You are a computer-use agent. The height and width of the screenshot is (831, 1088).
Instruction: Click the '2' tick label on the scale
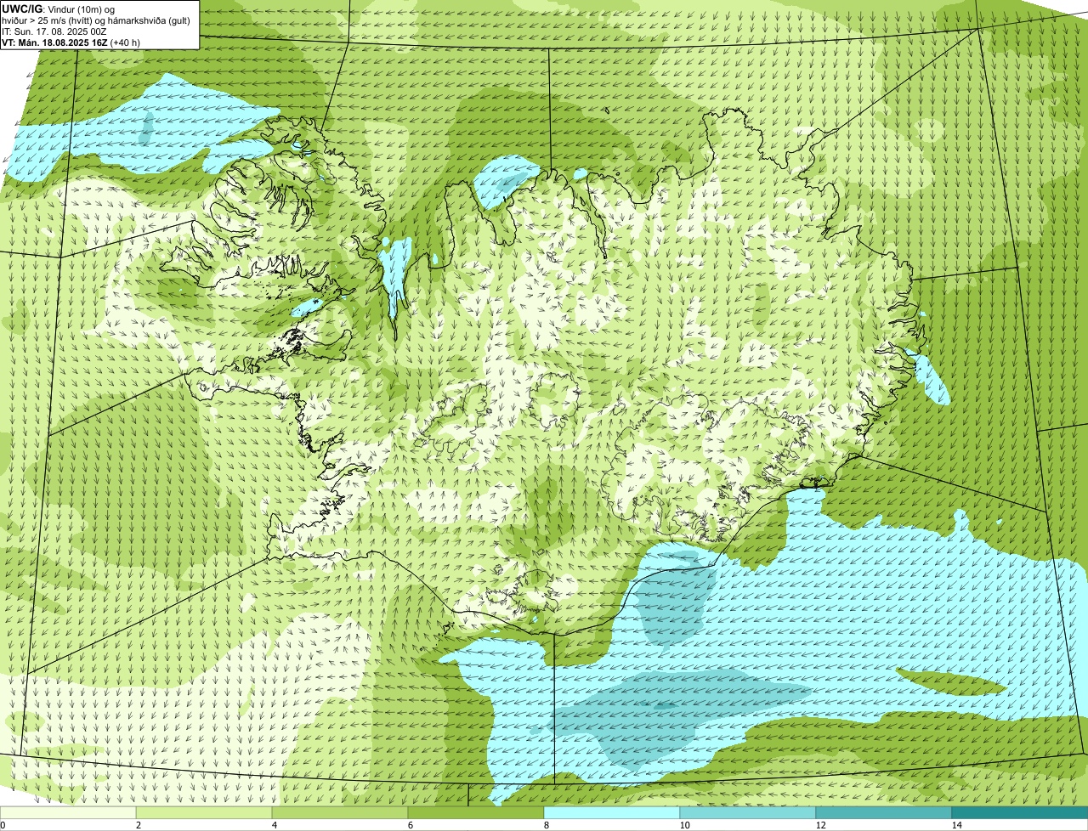click(x=138, y=825)
